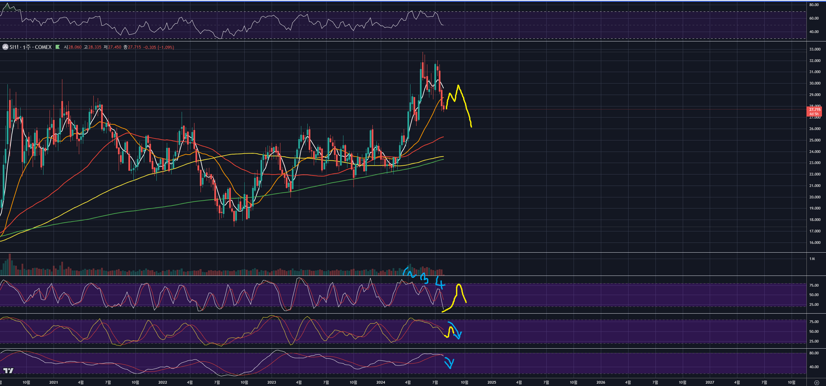The height and width of the screenshot is (386, 826).
Task: Click the SI1! 1주 COMEX symbol title
Action: click(x=30, y=47)
